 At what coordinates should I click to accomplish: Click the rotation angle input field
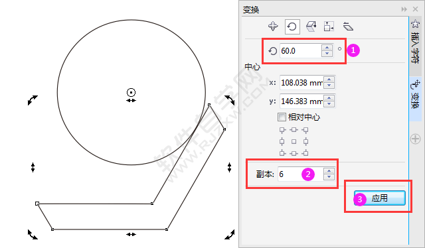(300, 50)
